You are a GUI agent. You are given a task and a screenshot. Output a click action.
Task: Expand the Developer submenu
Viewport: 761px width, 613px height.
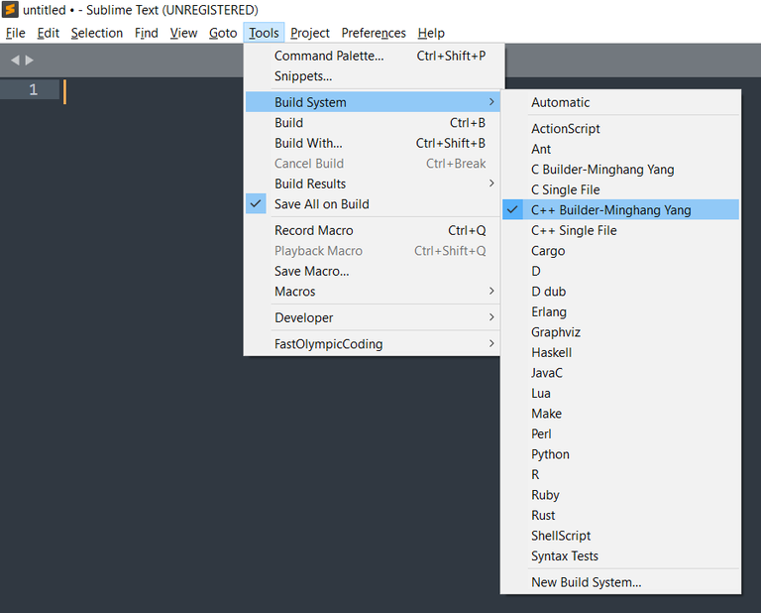click(x=373, y=317)
